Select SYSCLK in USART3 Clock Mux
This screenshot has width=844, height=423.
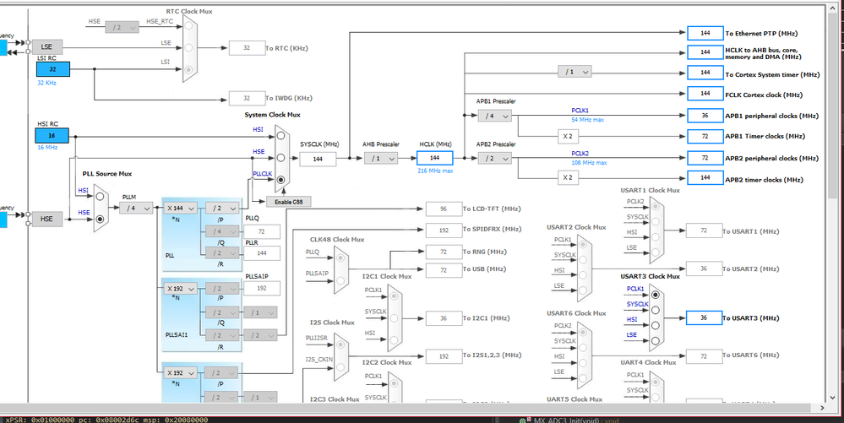655,310
